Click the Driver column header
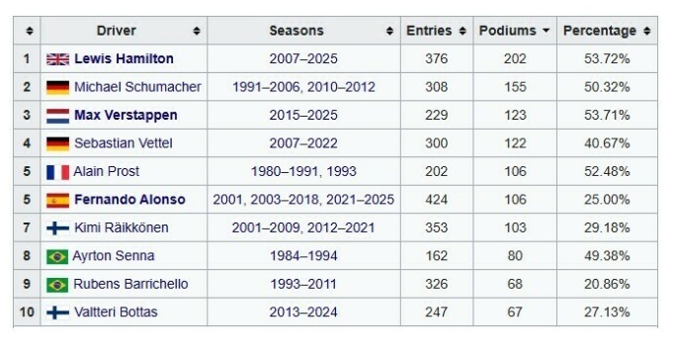Viewport: 674px width, 359px height. pyautogui.click(x=124, y=31)
